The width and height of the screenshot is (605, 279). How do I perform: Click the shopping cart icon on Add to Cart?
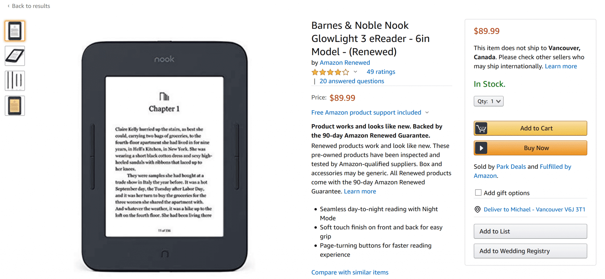point(481,128)
